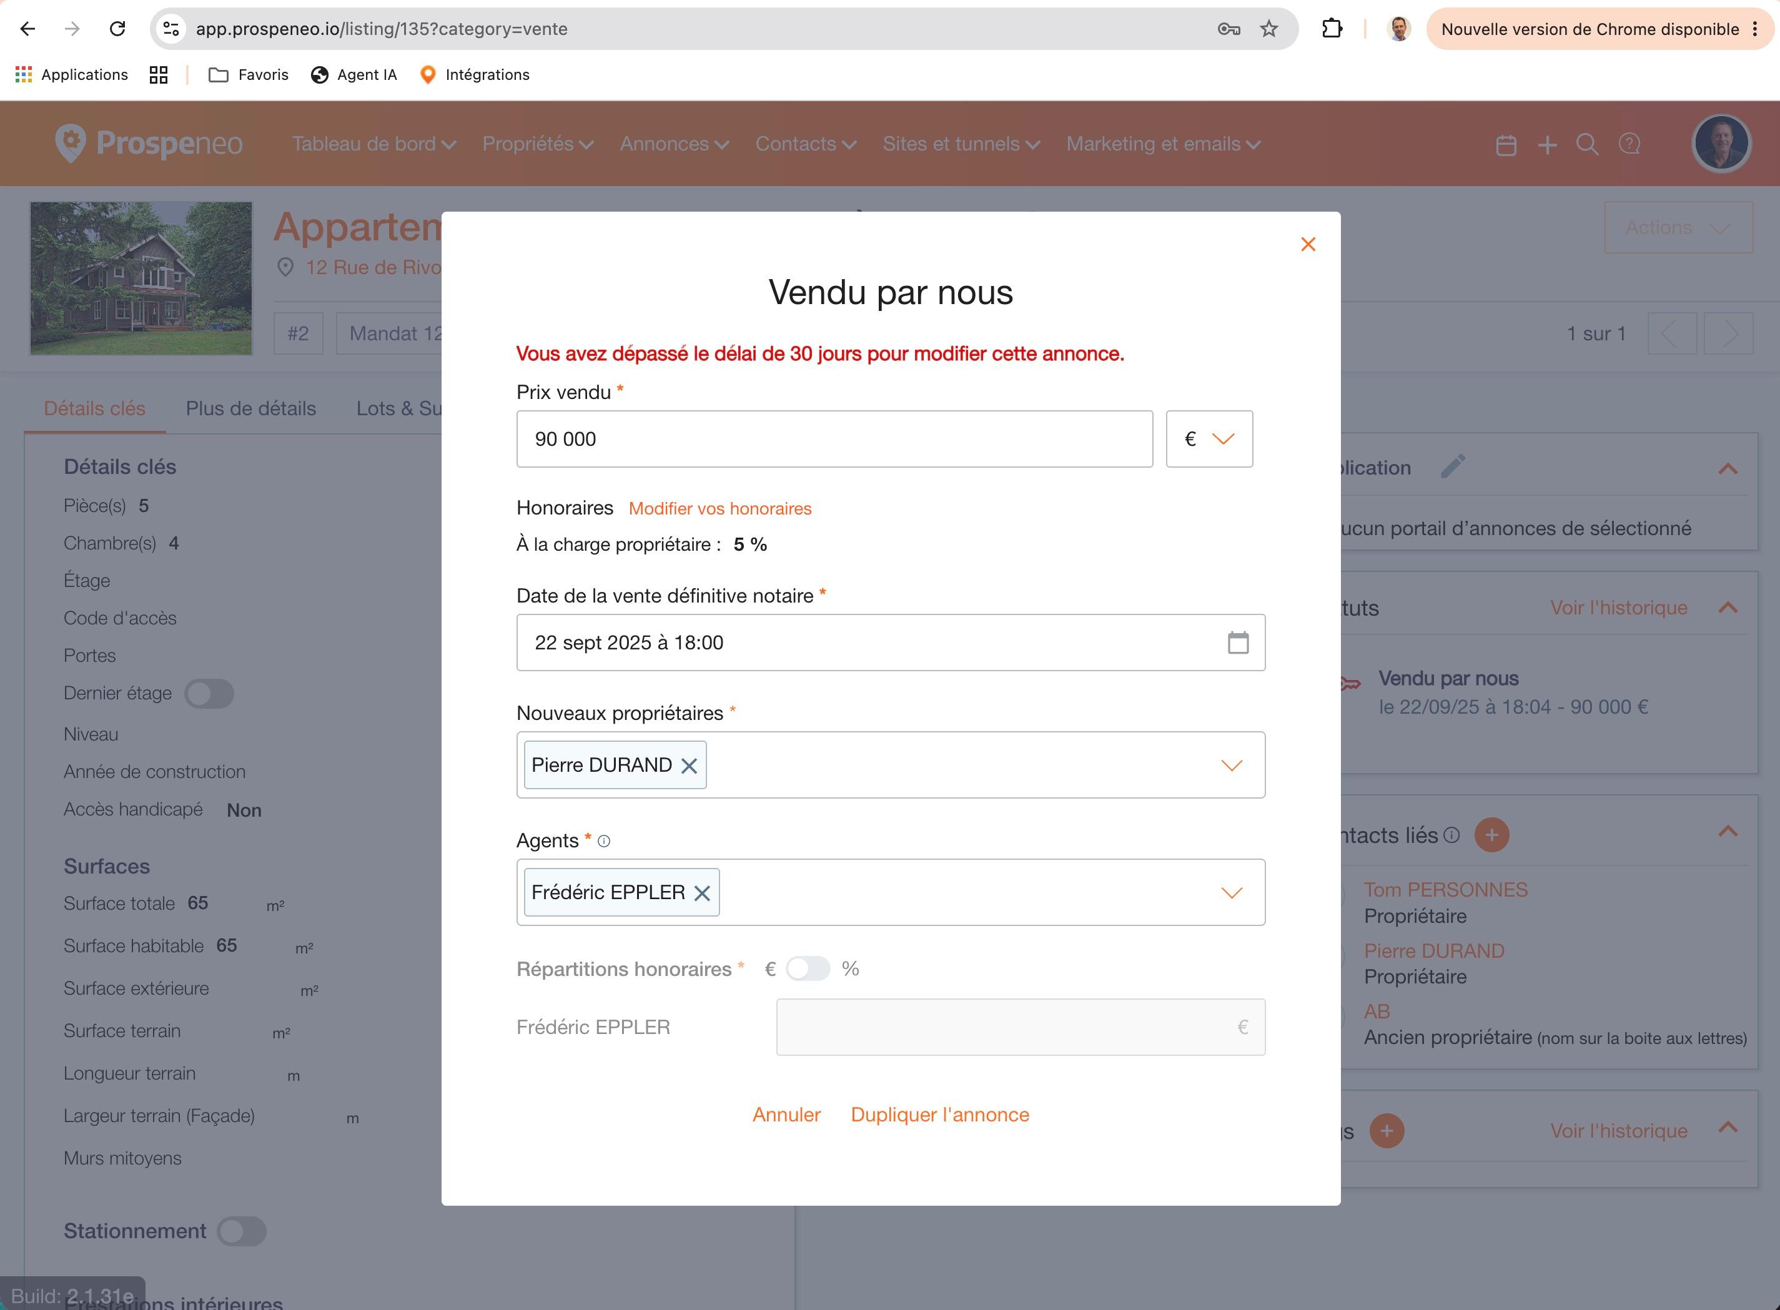The width and height of the screenshot is (1780, 1310).
Task: View site information icon in address bar
Action: (171, 29)
